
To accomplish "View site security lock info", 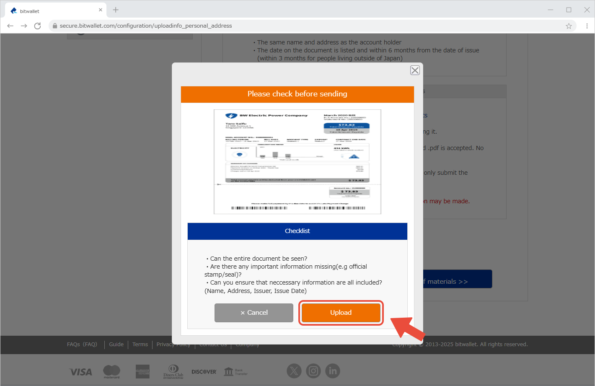I will [54, 26].
